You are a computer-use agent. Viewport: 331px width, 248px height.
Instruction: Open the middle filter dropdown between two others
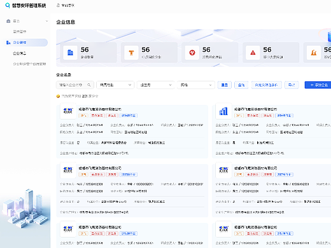155,85
